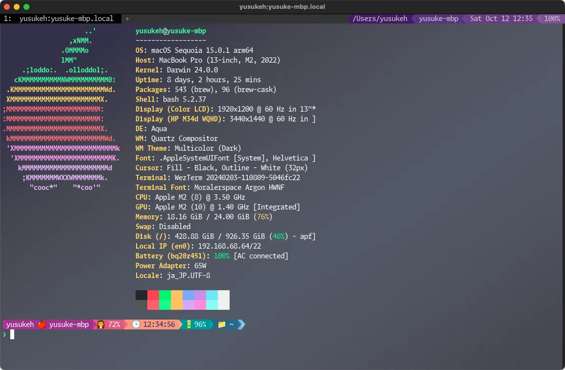Image resolution: width=565 pixels, height=370 pixels.
Task: Click the WM Theme Multicolor (Dark) line
Action: pos(188,148)
